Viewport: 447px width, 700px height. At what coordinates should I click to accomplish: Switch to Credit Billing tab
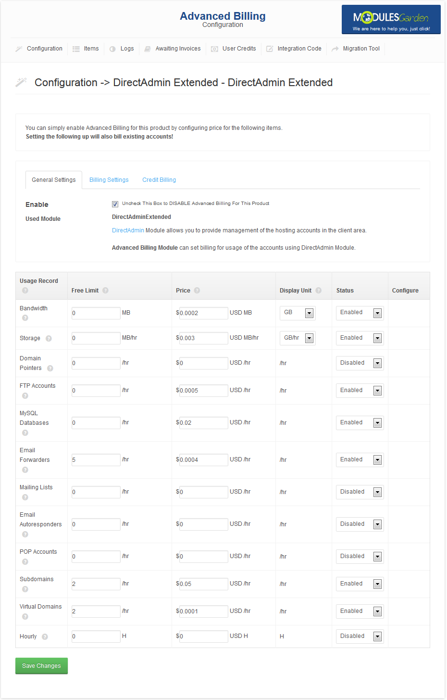click(159, 180)
